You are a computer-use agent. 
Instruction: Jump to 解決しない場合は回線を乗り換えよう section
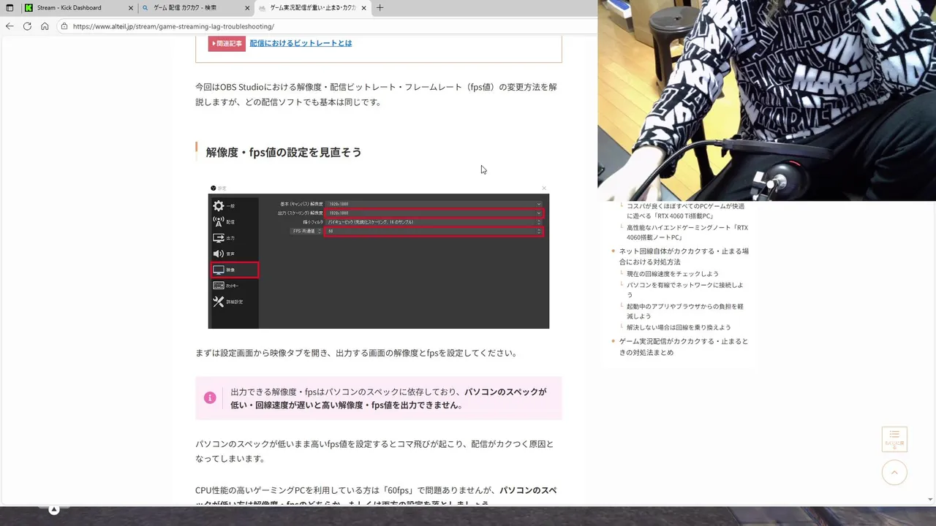(x=679, y=327)
